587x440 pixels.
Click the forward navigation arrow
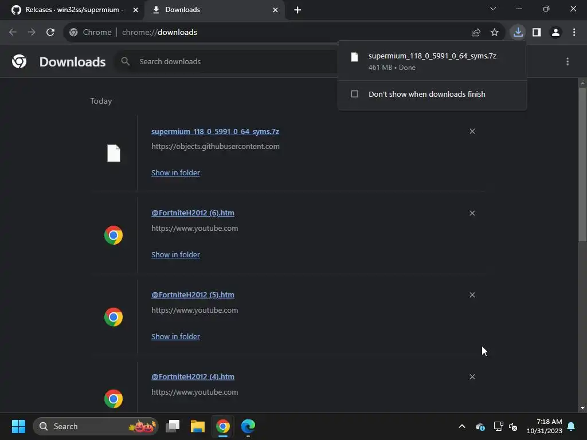(32, 32)
